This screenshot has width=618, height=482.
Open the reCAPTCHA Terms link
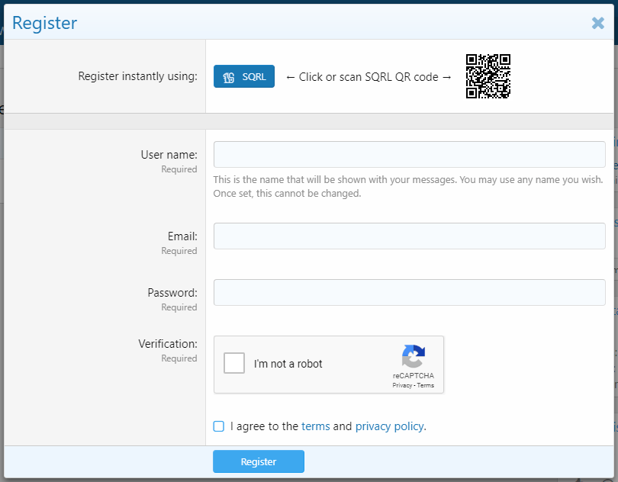[x=426, y=385]
